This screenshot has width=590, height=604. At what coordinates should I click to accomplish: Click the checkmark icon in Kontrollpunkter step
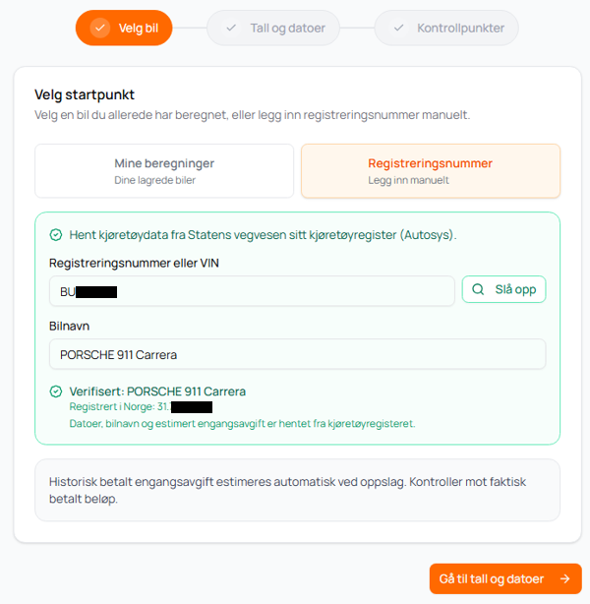pyautogui.click(x=398, y=28)
